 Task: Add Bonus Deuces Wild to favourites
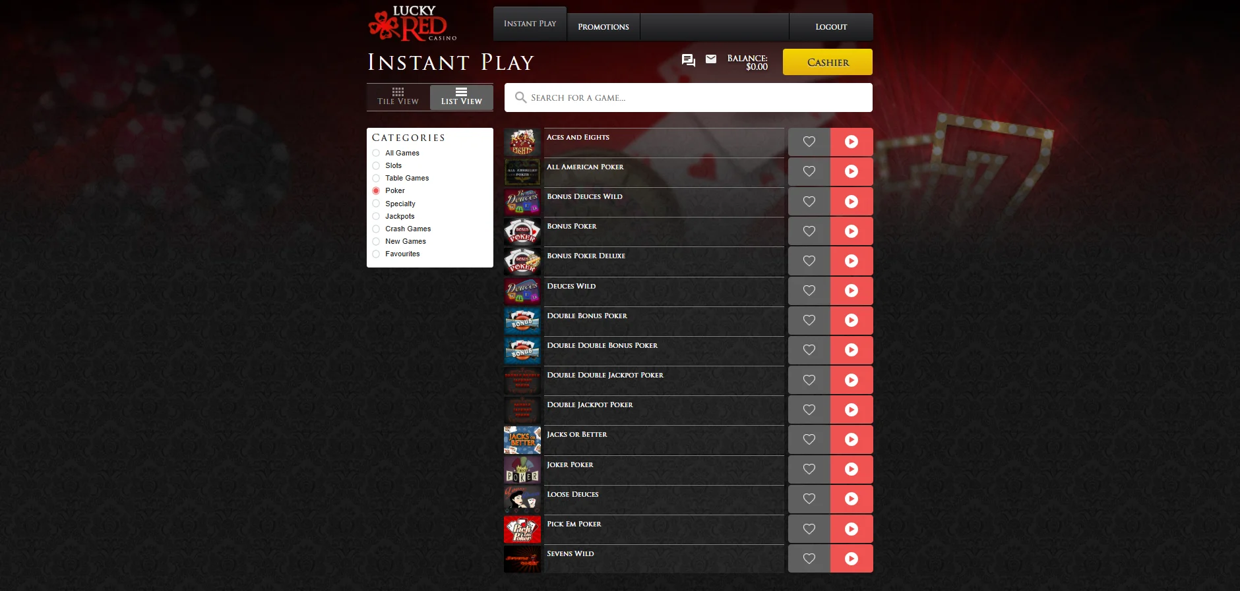(809, 202)
